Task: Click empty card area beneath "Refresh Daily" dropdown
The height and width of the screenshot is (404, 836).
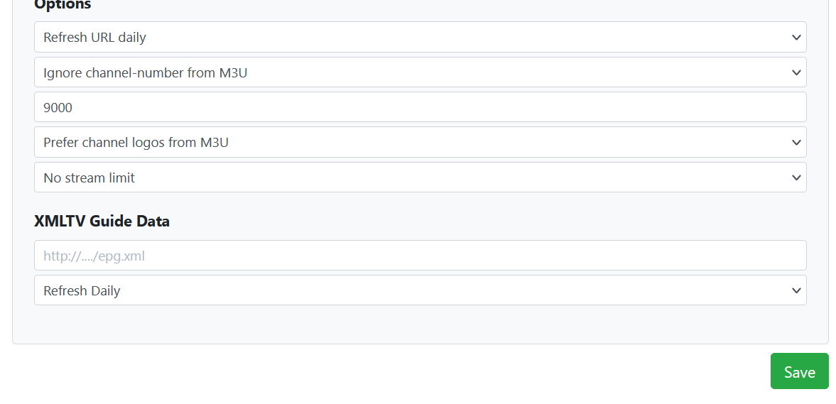Action: [419, 324]
